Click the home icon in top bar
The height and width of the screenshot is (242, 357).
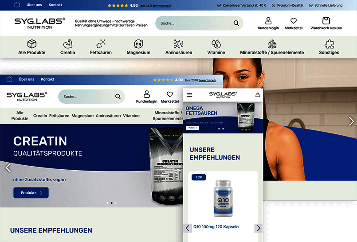(17, 5)
